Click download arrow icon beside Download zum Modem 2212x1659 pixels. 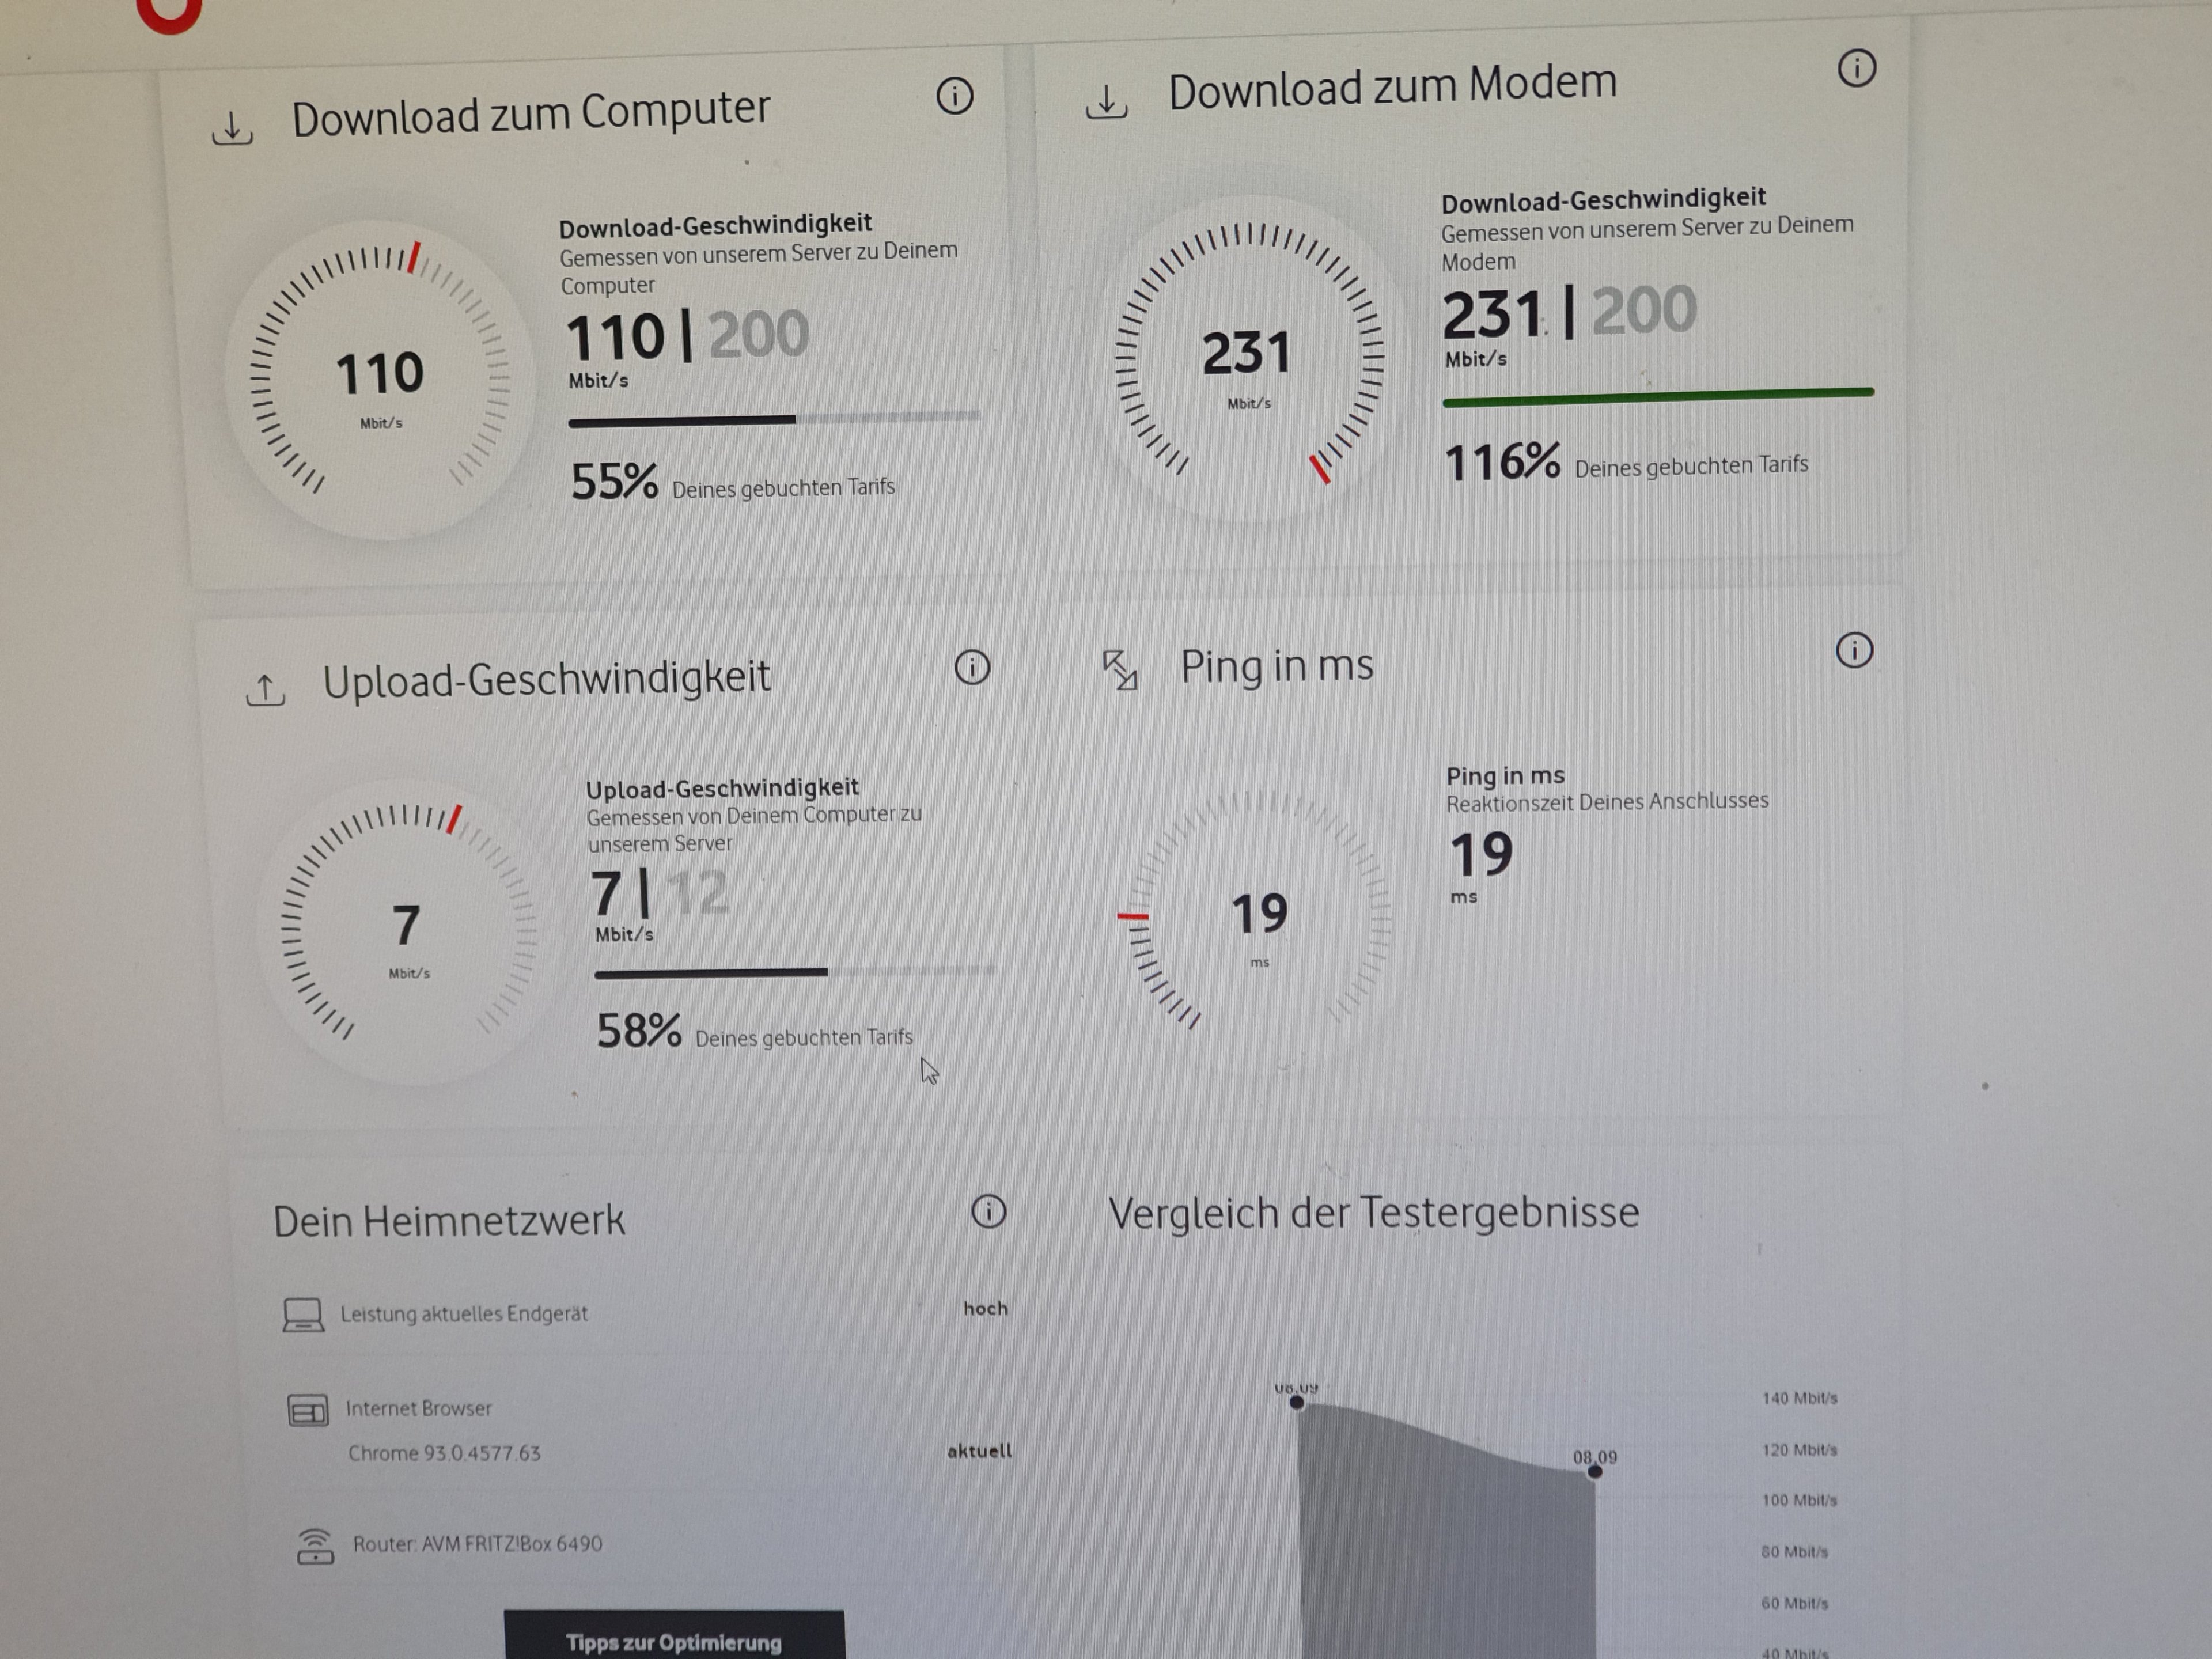click(1106, 102)
